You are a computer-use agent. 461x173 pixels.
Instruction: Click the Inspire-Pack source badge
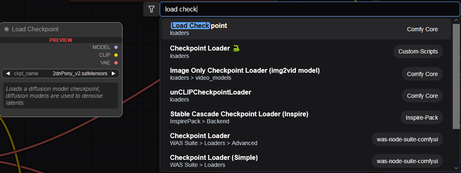point(422,118)
